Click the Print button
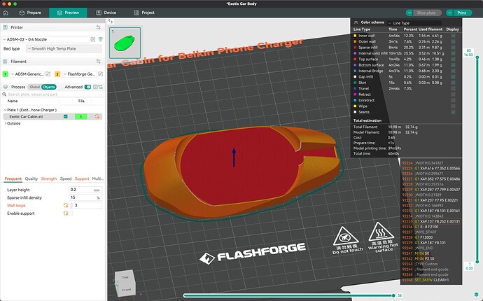 (x=462, y=13)
